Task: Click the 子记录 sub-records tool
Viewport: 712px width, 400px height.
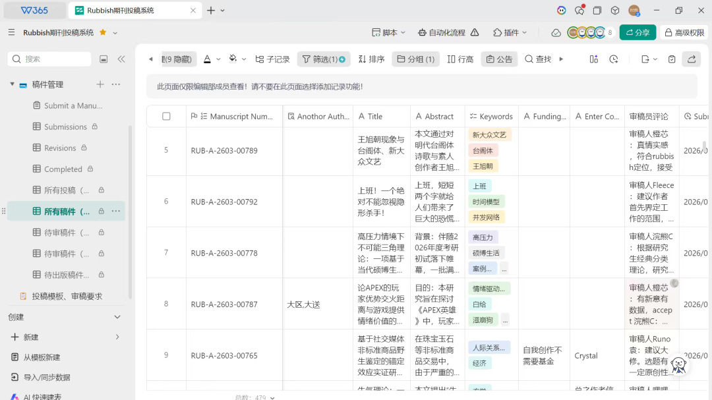Action: point(272,59)
